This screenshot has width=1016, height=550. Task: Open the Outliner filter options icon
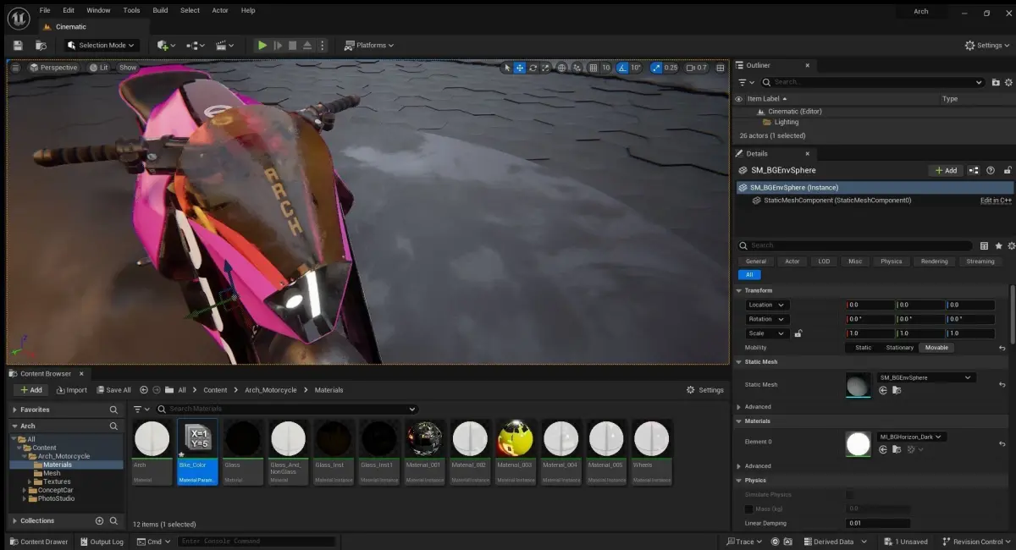pyautogui.click(x=746, y=82)
